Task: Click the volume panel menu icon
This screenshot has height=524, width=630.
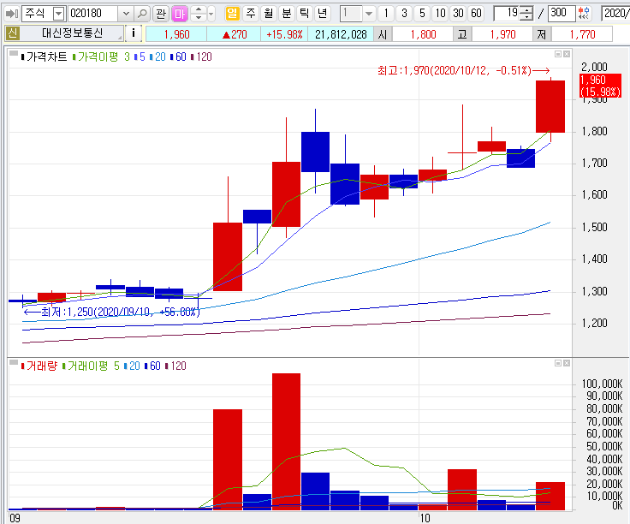Action: 14,362
